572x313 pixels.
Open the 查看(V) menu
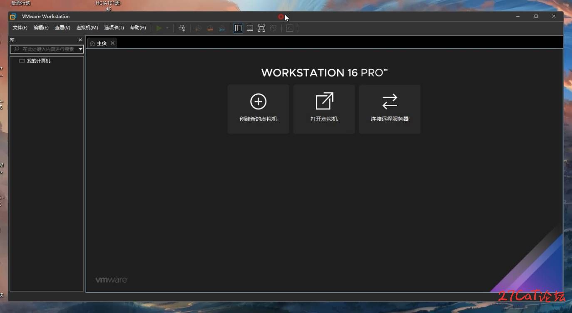click(x=62, y=28)
